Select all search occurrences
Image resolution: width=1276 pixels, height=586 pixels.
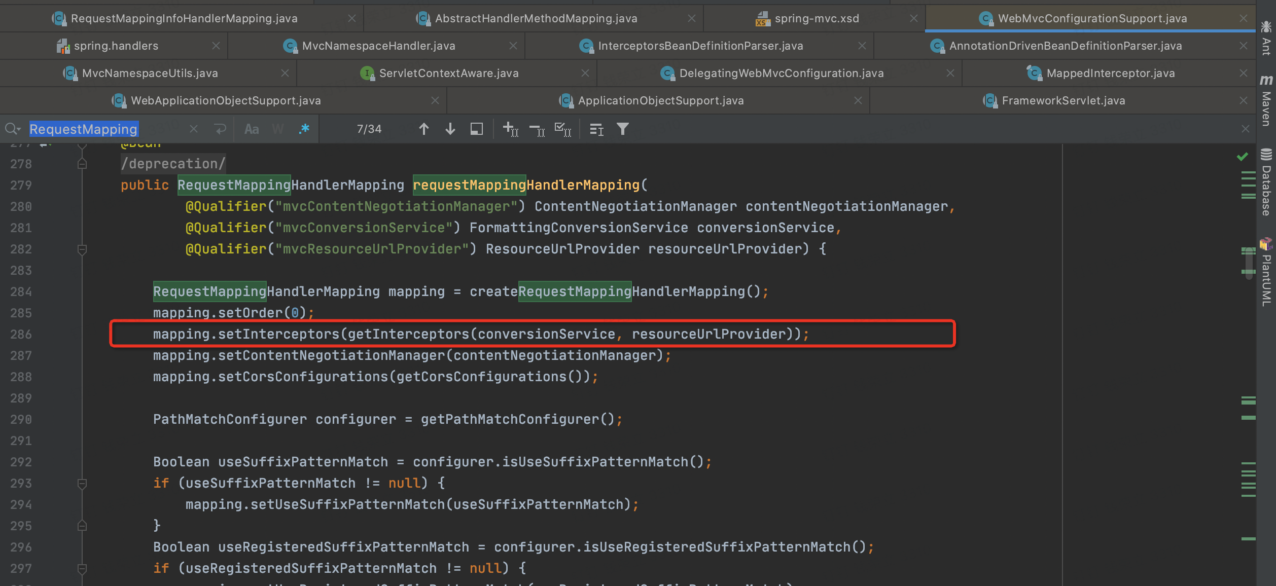pyautogui.click(x=563, y=129)
